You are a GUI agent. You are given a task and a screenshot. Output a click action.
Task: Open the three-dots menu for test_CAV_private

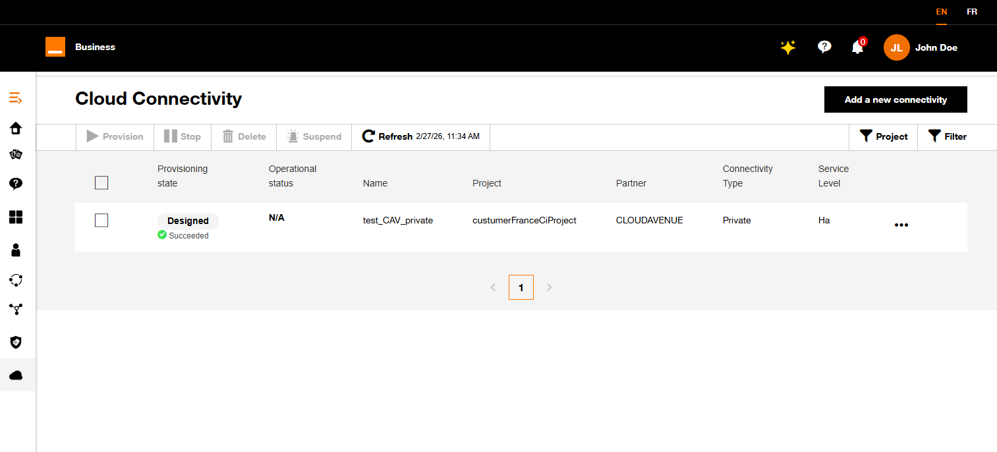pos(901,225)
